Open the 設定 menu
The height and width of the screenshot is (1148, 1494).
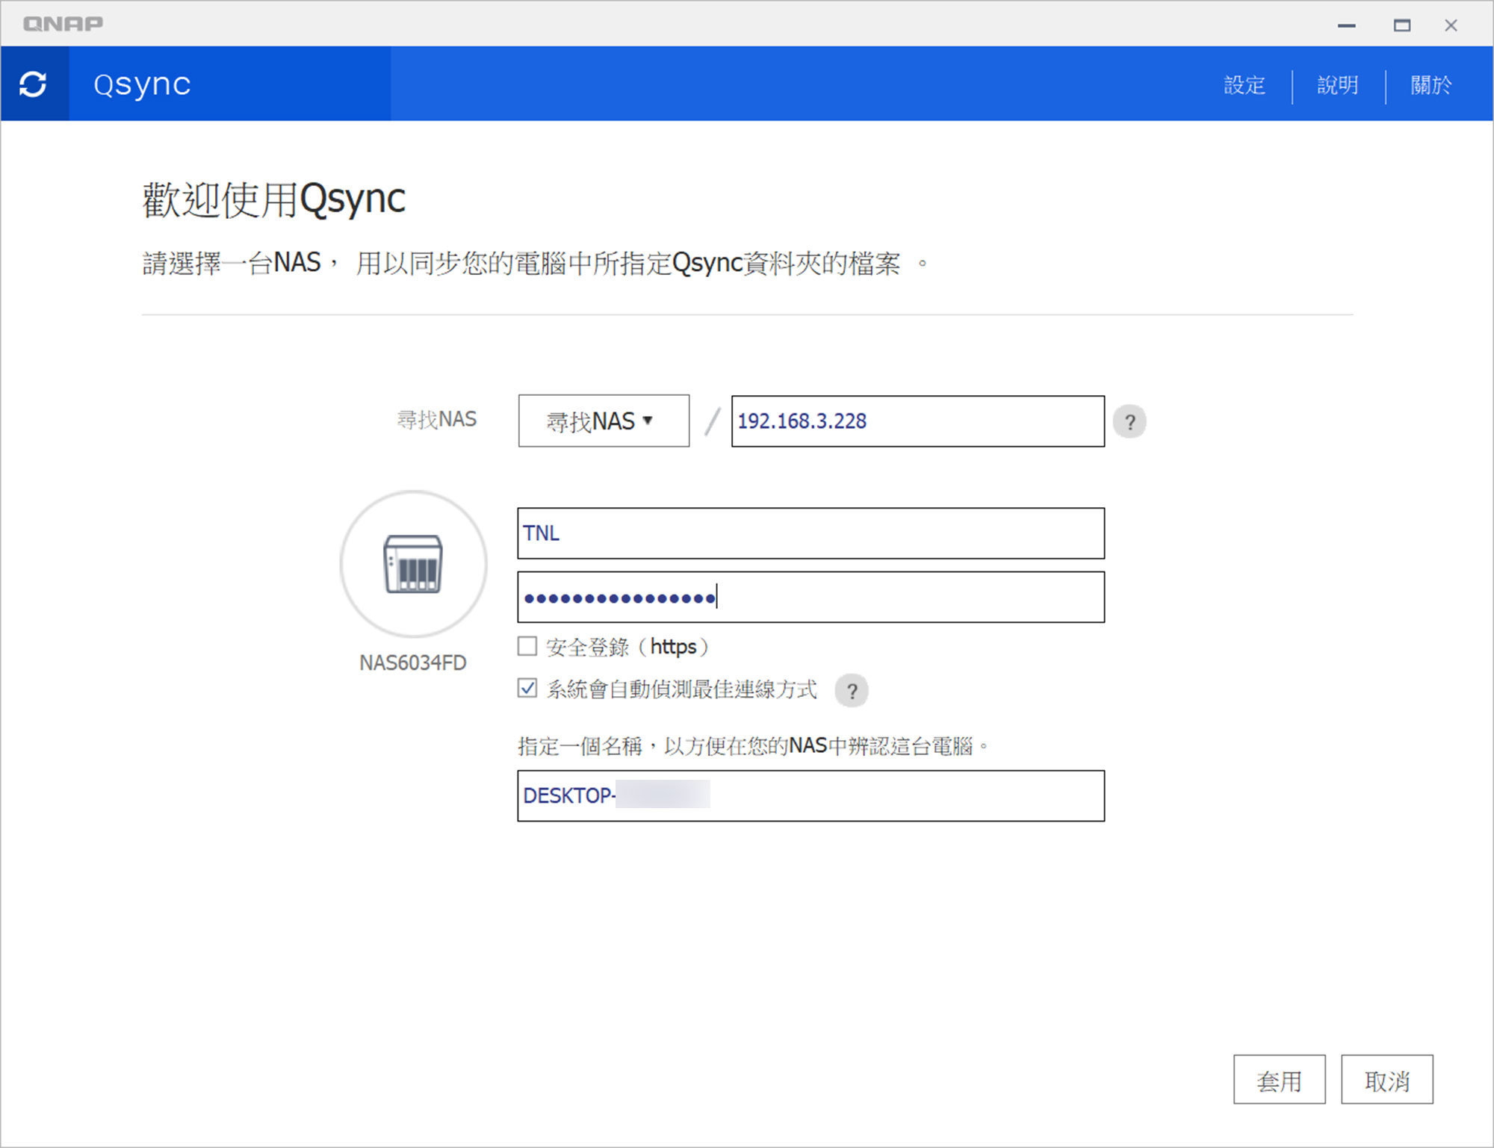pyautogui.click(x=1245, y=85)
